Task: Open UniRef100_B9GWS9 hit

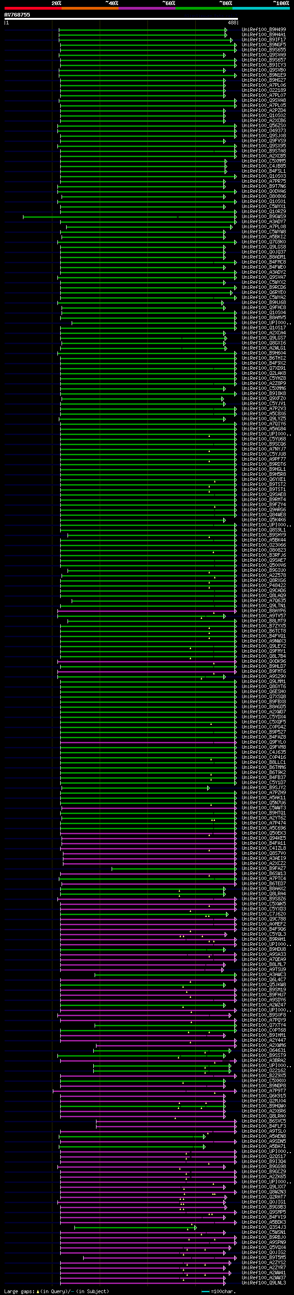Action: (x=264, y=217)
